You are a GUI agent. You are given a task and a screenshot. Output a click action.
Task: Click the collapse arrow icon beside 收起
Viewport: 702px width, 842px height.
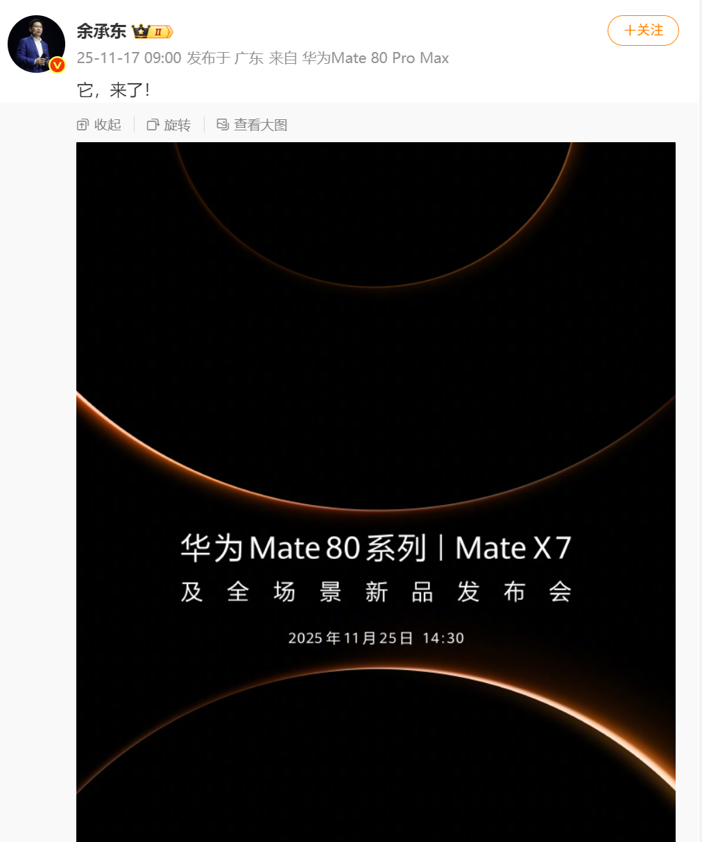(x=83, y=125)
